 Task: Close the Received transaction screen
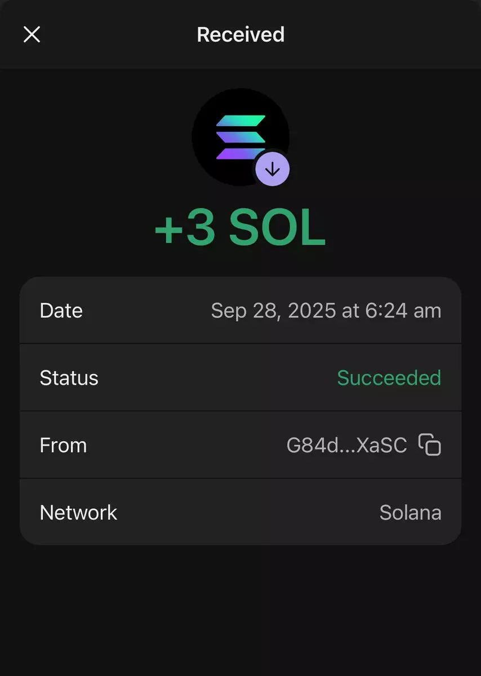tap(32, 34)
